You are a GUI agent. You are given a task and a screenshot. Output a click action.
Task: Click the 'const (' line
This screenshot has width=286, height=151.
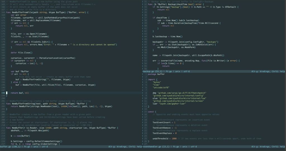point(152,112)
